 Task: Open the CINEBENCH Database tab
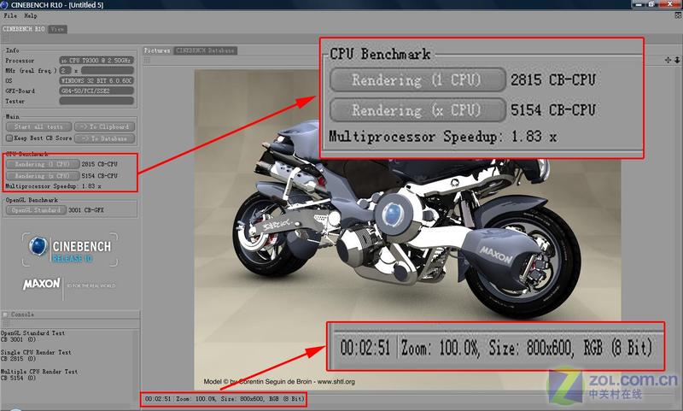tap(205, 50)
